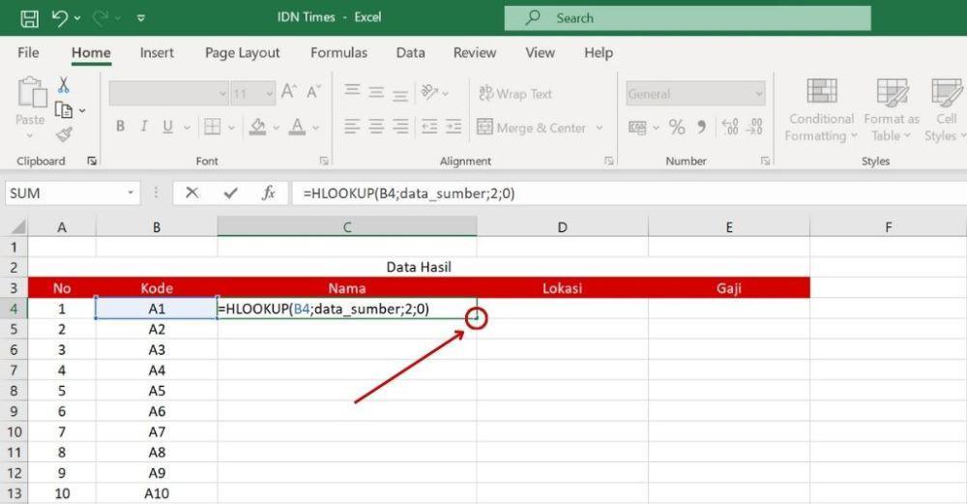Decrease font size with smaller A
Viewport: 967px width, 504px height.
click(x=313, y=93)
